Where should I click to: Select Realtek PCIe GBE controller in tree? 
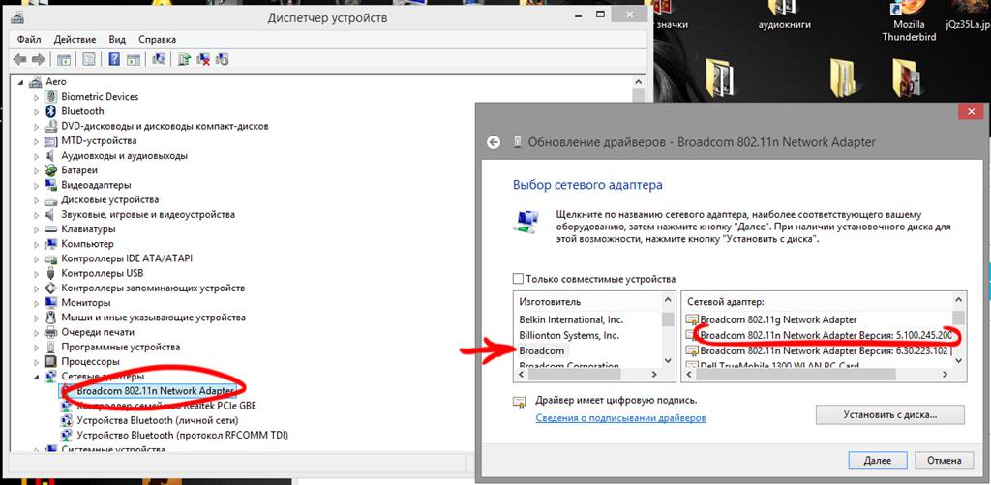pos(166,406)
